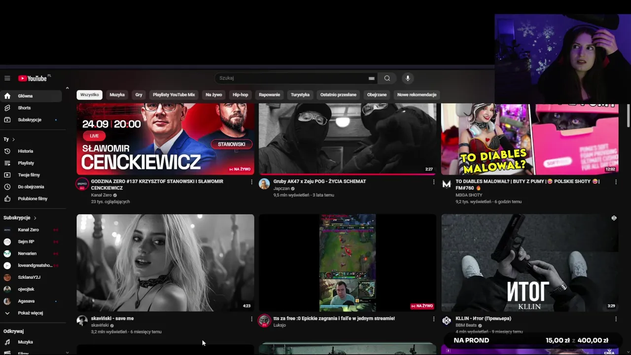Image resolution: width=631 pixels, height=355 pixels.
Task: Activate voice search microphone
Action: coord(408,78)
